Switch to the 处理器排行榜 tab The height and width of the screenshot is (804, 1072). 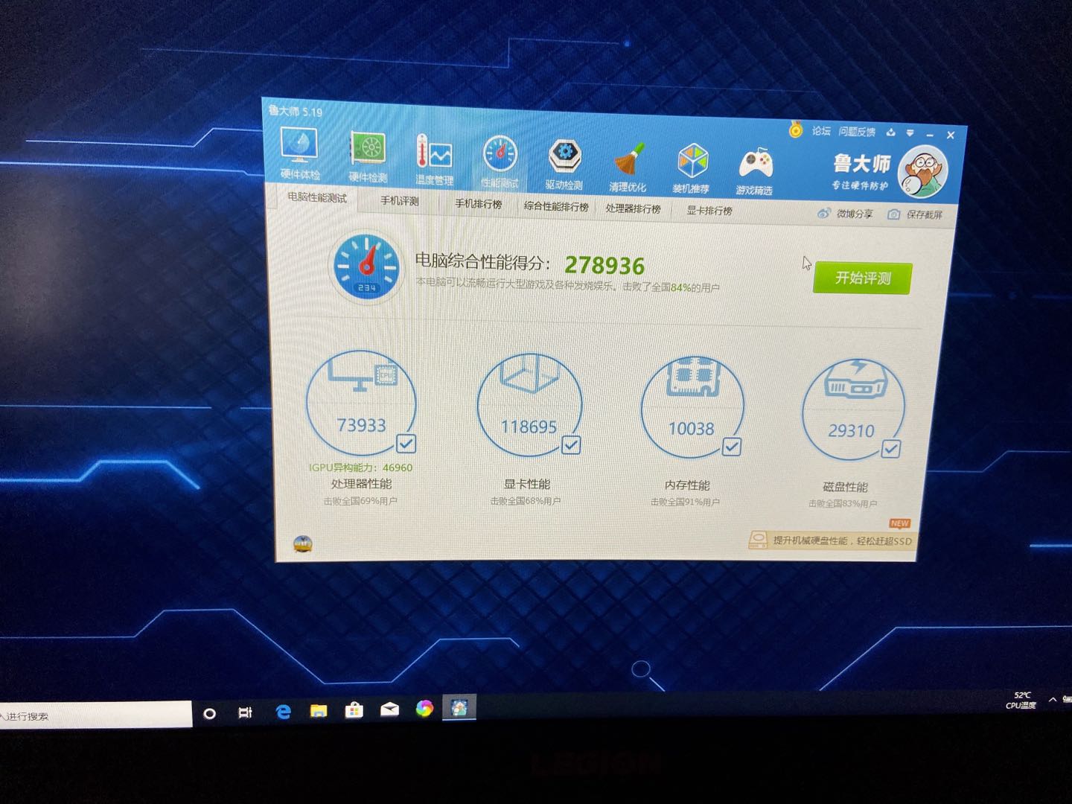(633, 209)
